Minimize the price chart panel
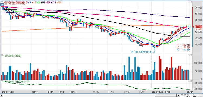This screenshot has height=97, width=203. [189, 2]
